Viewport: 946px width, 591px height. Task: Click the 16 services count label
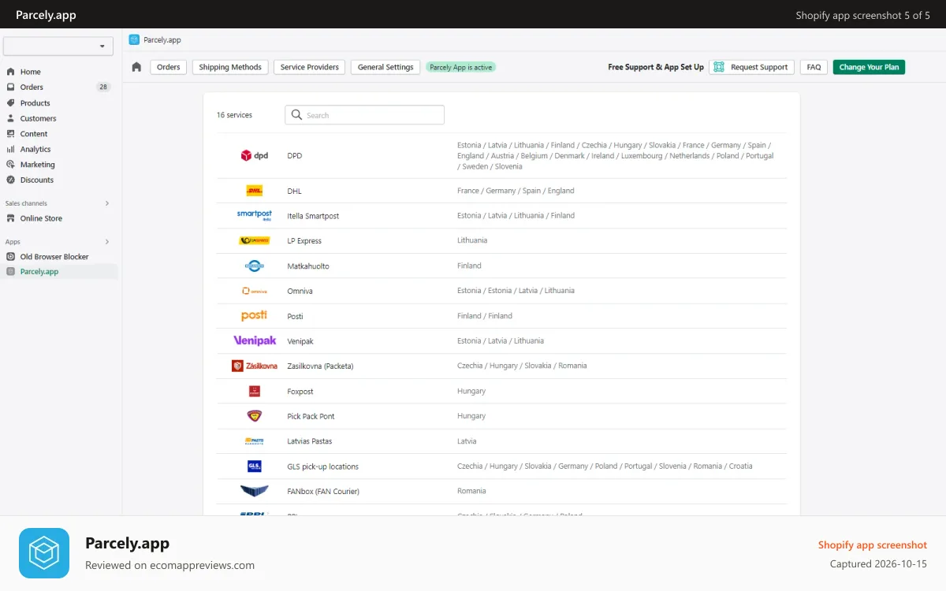click(x=234, y=115)
